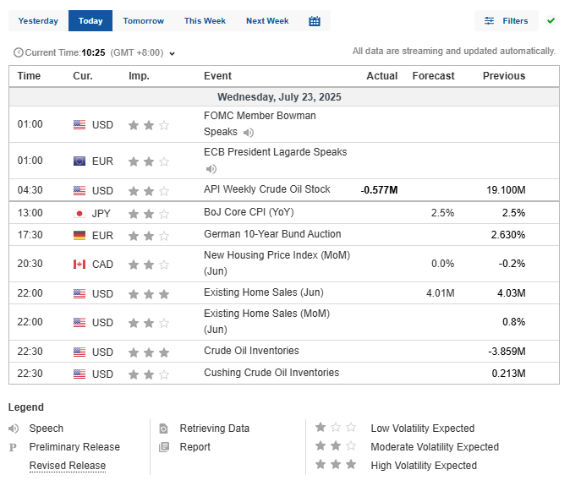
Task: Click the importance stars for BoJ Core CPI
Action: [x=149, y=214]
